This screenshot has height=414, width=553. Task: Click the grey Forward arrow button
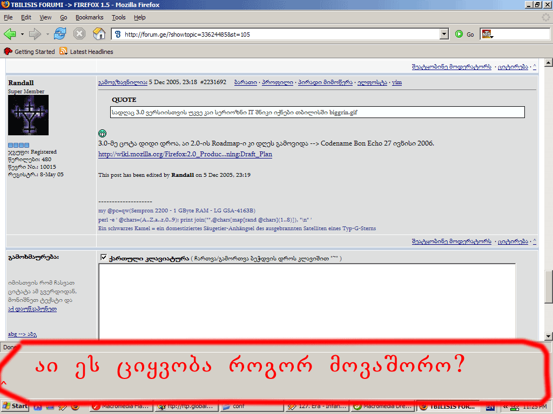[35, 34]
